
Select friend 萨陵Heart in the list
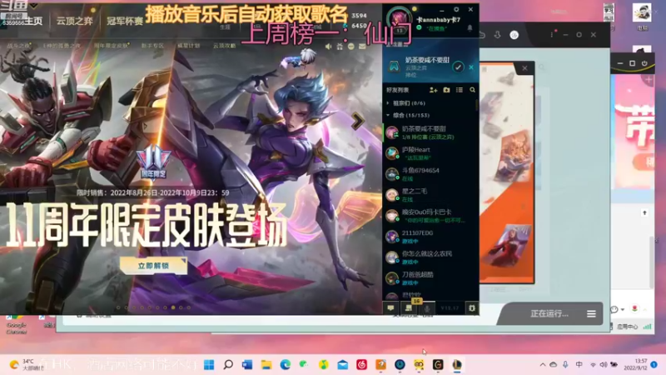pyautogui.click(x=429, y=153)
